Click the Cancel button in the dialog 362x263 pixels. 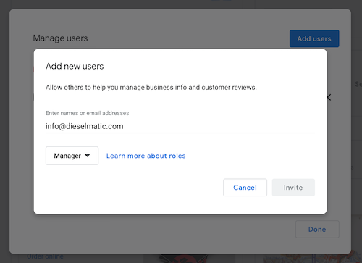[x=245, y=188]
